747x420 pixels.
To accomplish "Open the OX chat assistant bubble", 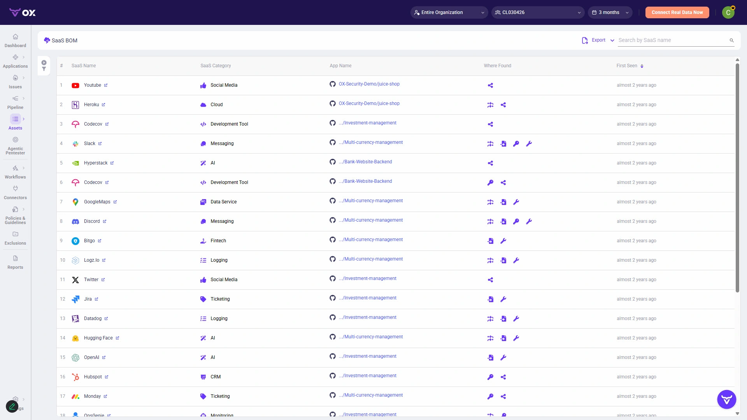I will click(726, 399).
